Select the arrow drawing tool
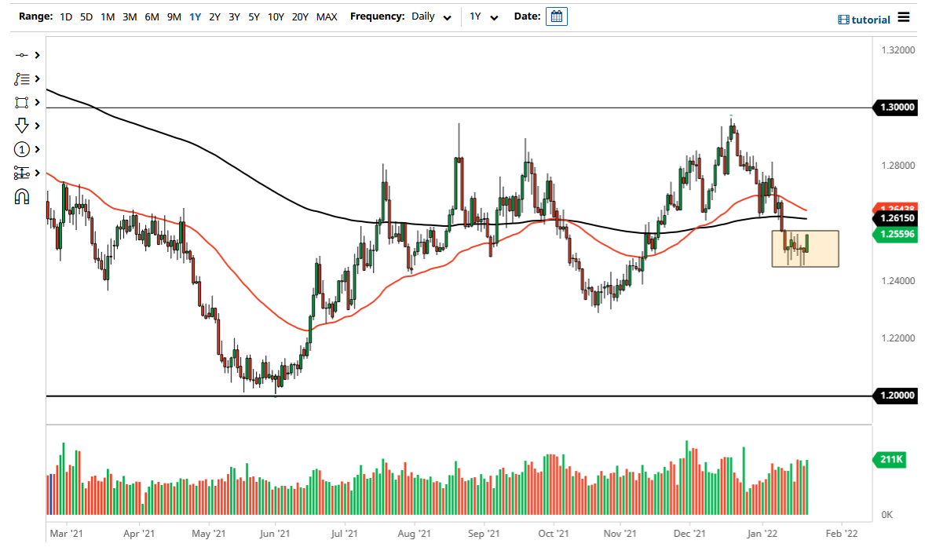The height and width of the screenshot is (551, 925). (x=22, y=126)
